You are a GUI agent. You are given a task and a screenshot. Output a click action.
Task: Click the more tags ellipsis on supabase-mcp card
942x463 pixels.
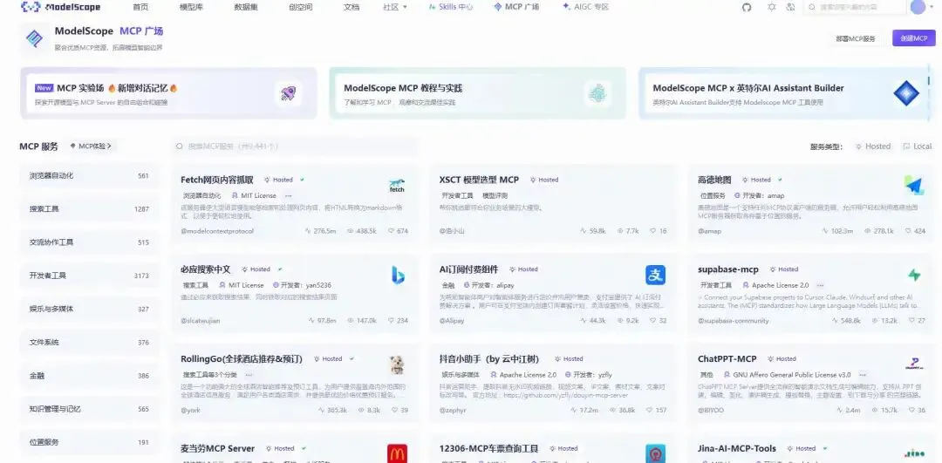821,285
